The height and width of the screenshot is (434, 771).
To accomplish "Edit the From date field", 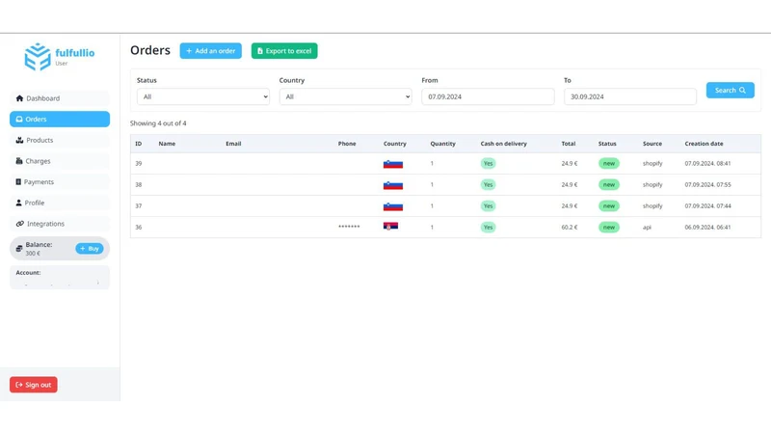I will (488, 97).
